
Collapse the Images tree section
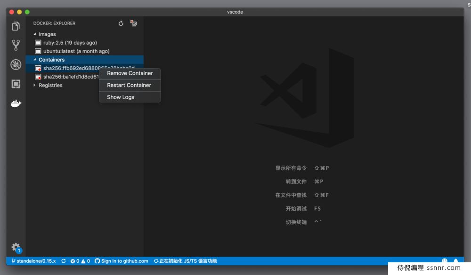(x=35, y=34)
